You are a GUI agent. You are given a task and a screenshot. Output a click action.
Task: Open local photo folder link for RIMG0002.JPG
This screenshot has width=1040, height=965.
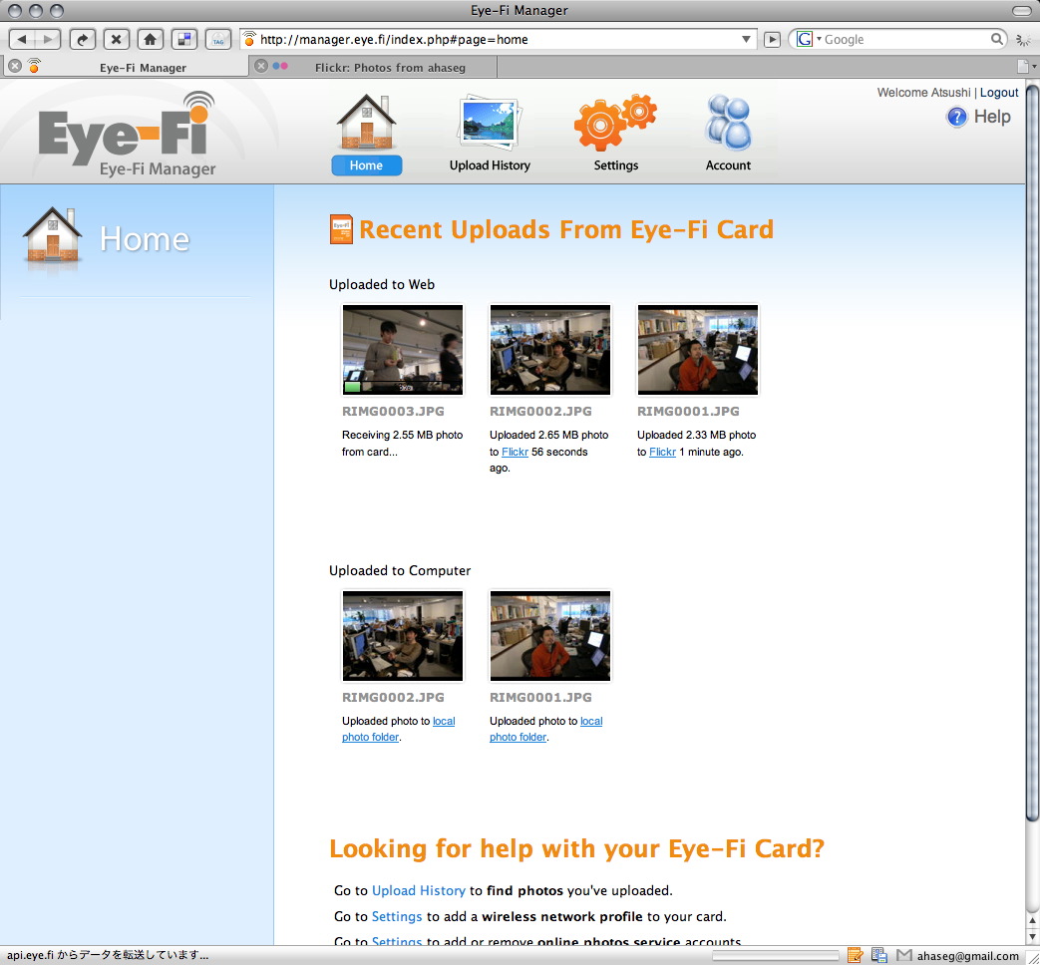pos(398,729)
